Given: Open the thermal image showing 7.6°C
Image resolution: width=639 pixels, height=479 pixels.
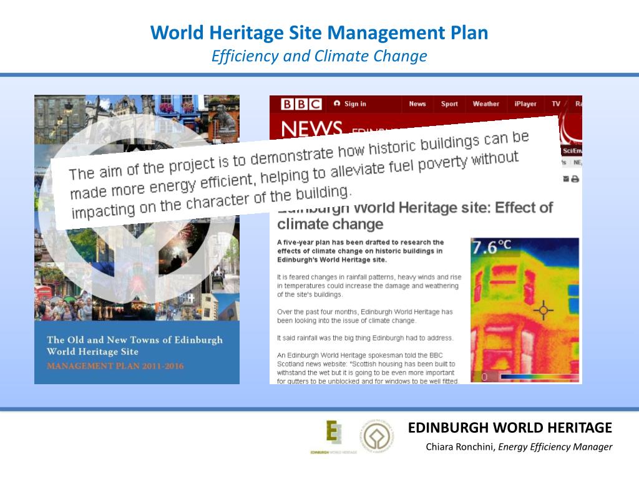Looking at the screenshot, I should coord(525,310).
